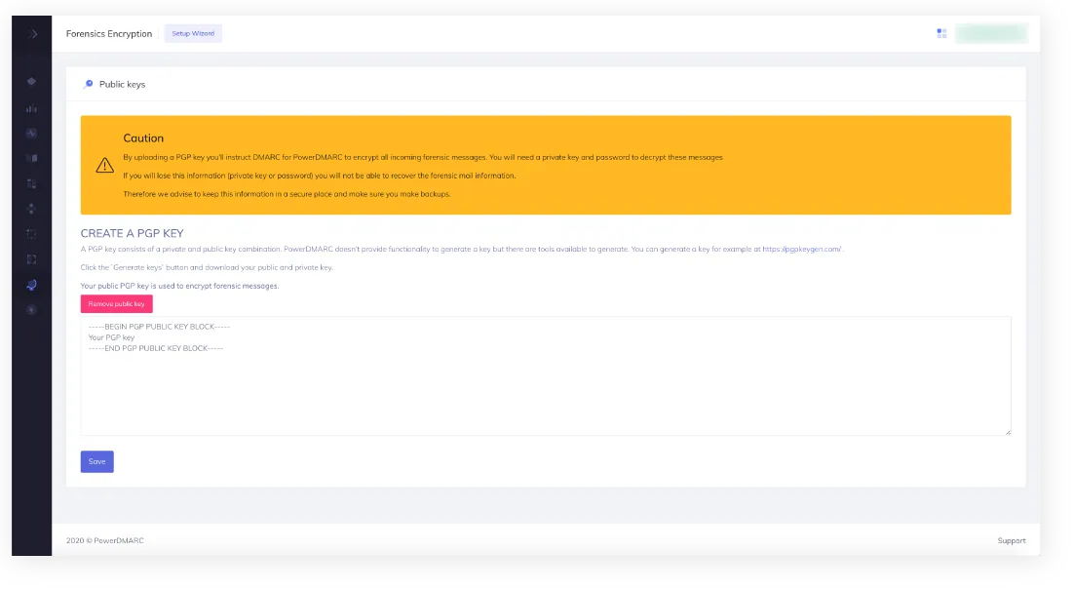
Task: Open the column layout sidebar icon
Action: tap(31, 183)
